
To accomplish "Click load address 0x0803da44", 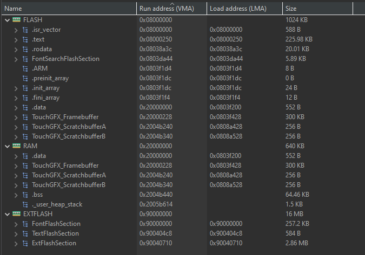I will (x=226, y=59).
